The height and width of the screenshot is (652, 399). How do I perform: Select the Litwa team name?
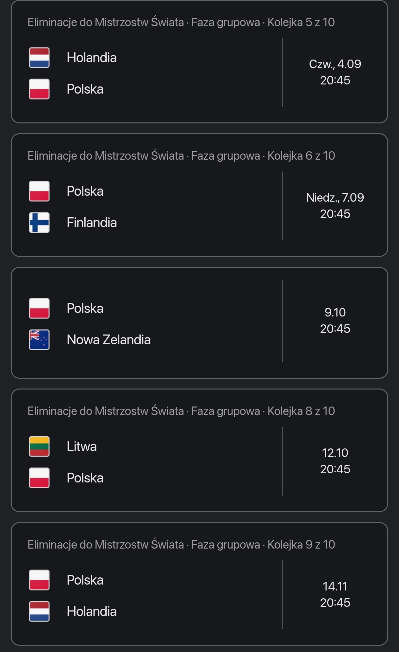tap(81, 446)
